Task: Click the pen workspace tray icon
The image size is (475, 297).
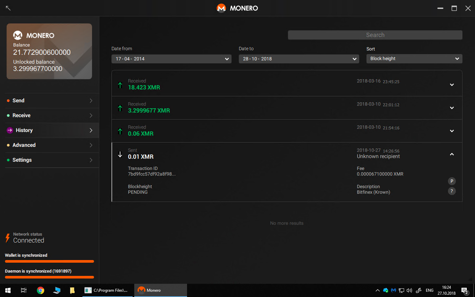Action: [x=419, y=290]
